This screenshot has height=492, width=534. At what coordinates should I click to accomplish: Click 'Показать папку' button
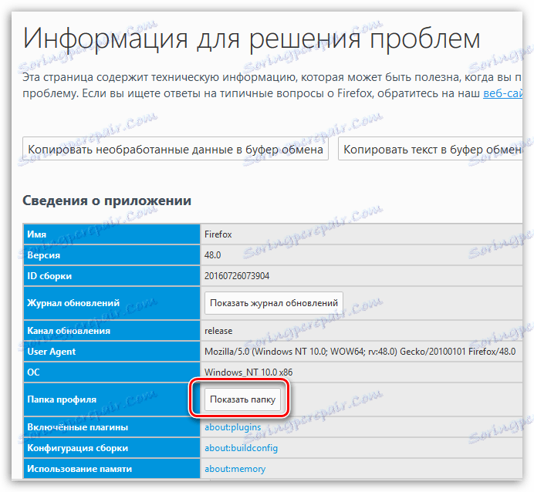click(x=242, y=399)
